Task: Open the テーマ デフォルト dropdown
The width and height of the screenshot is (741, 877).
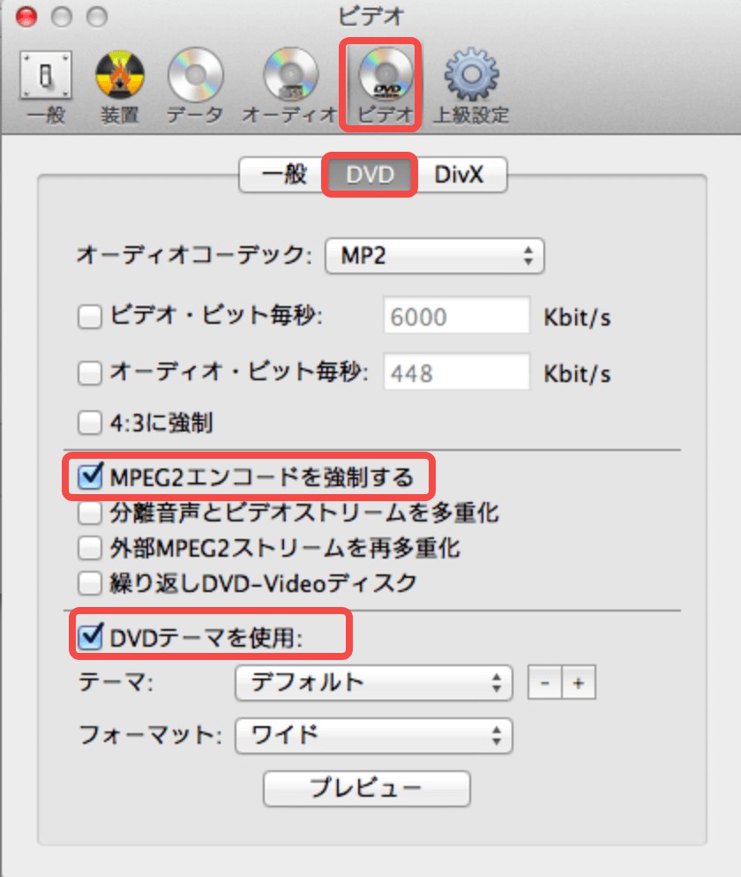Action: click(373, 683)
